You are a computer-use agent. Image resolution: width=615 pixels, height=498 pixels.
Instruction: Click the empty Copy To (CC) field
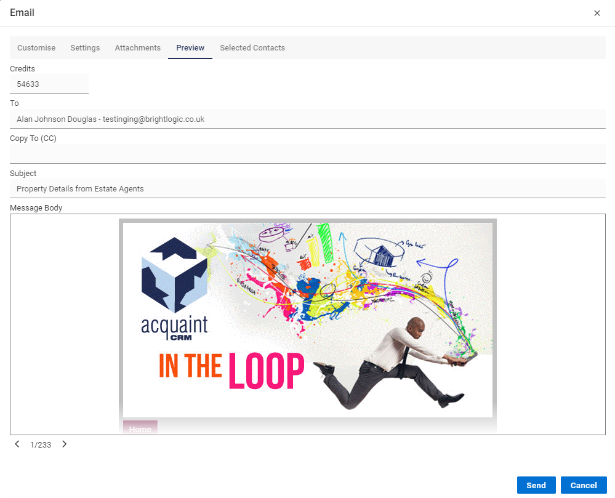tap(308, 154)
